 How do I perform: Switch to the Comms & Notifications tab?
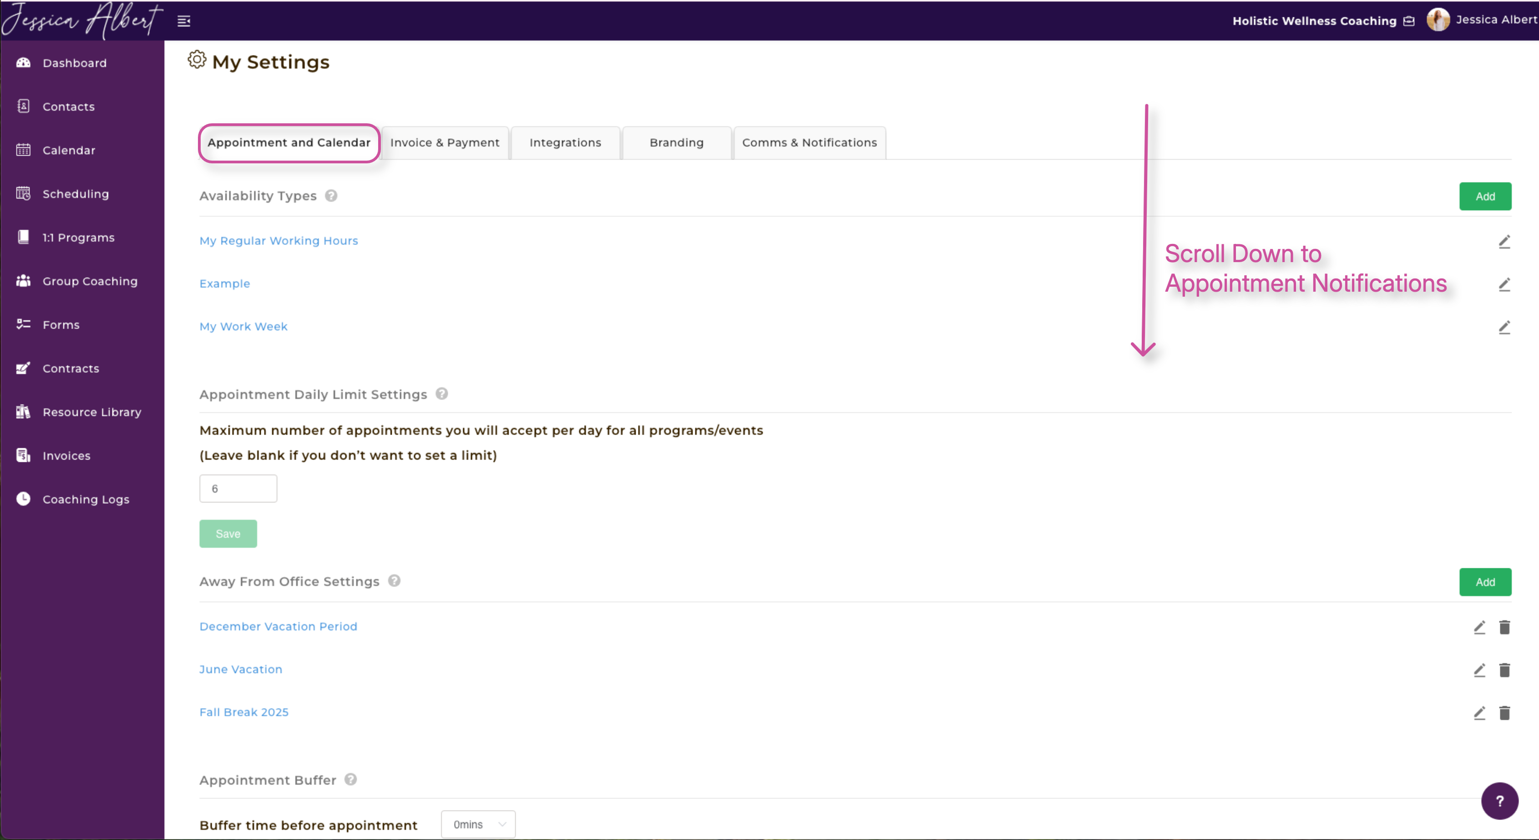809,143
